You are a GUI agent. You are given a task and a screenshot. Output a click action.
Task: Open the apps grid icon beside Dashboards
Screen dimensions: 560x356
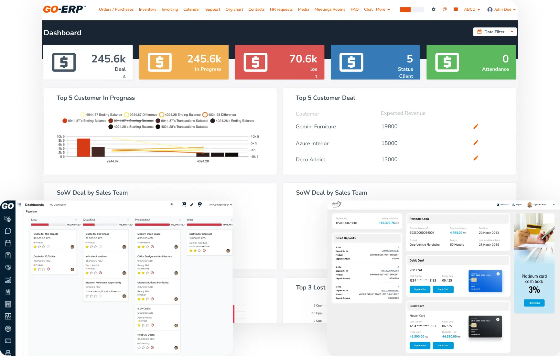[19, 205]
